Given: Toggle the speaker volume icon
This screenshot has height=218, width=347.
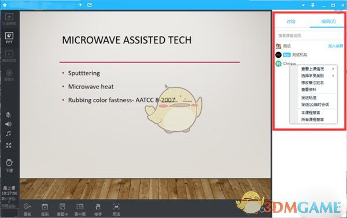Looking at the screenshot, I should [9, 124].
